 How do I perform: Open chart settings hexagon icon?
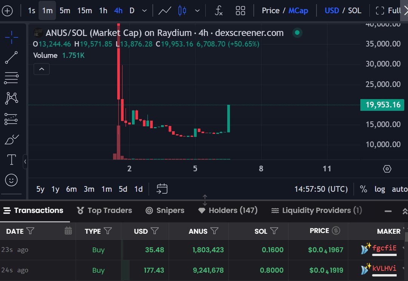point(387,169)
